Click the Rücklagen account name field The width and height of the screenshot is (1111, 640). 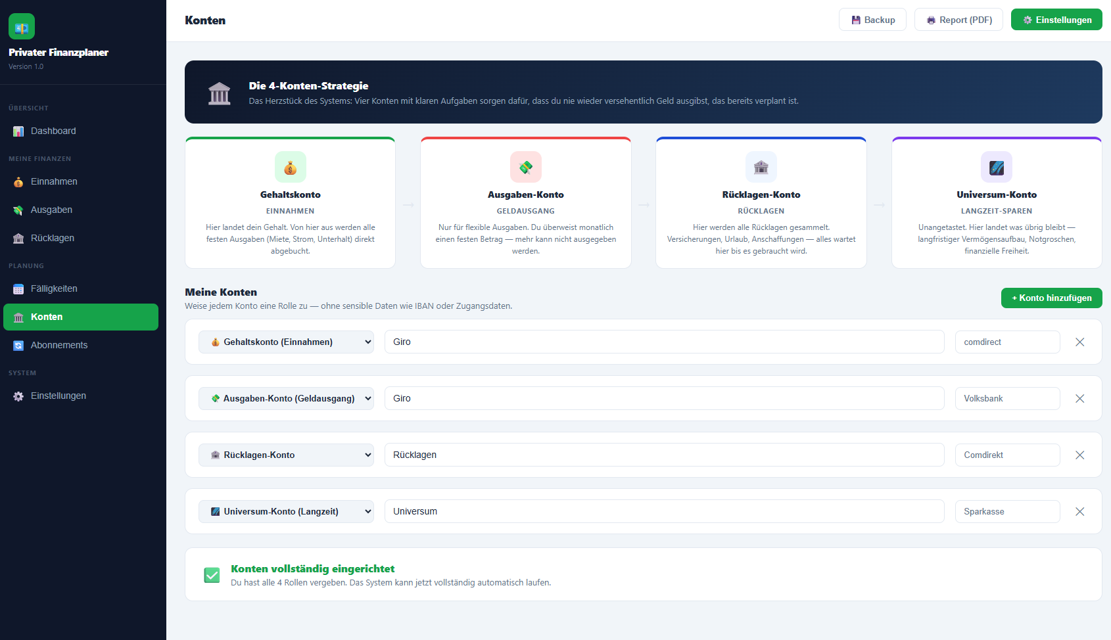pos(664,455)
